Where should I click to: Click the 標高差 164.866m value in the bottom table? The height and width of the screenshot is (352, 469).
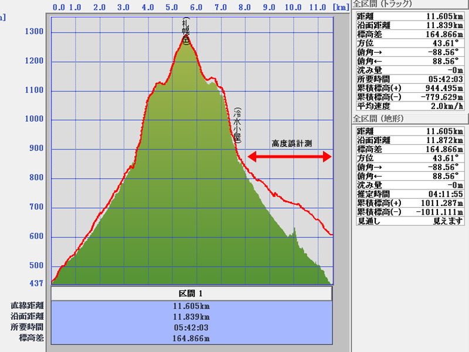(192, 338)
